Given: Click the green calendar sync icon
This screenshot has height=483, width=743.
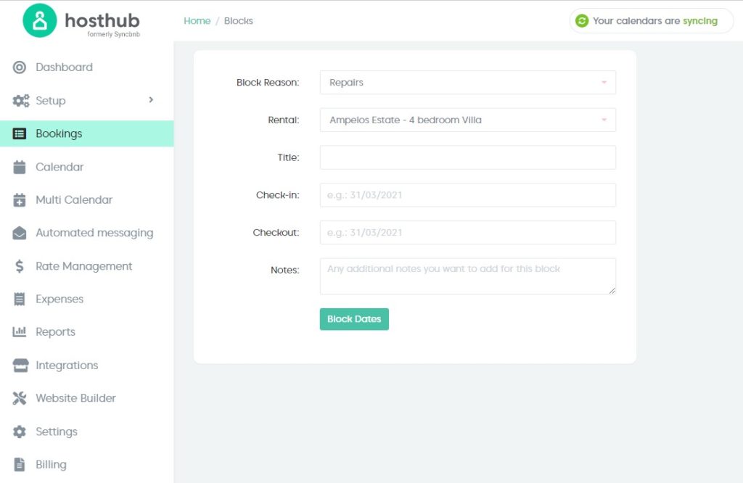Looking at the screenshot, I should (582, 21).
